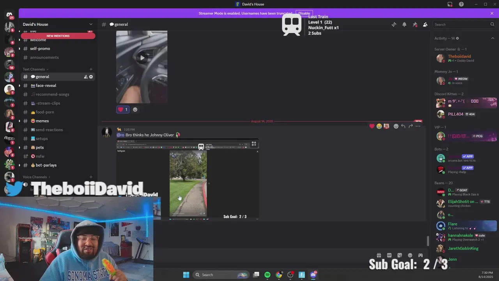The height and width of the screenshot is (281, 499).
Task: Open invite icon on general channel
Action: pyautogui.click(x=85, y=77)
